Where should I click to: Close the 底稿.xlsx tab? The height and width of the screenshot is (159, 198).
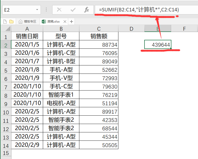point(65,22)
